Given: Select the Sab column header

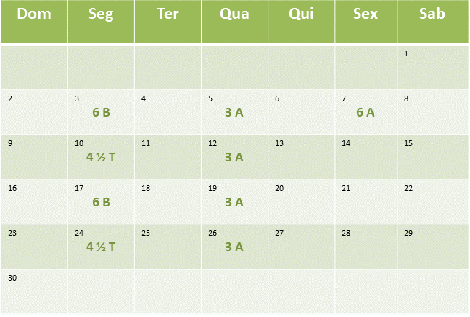Looking at the screenshot, I should (x=433, y=22).
